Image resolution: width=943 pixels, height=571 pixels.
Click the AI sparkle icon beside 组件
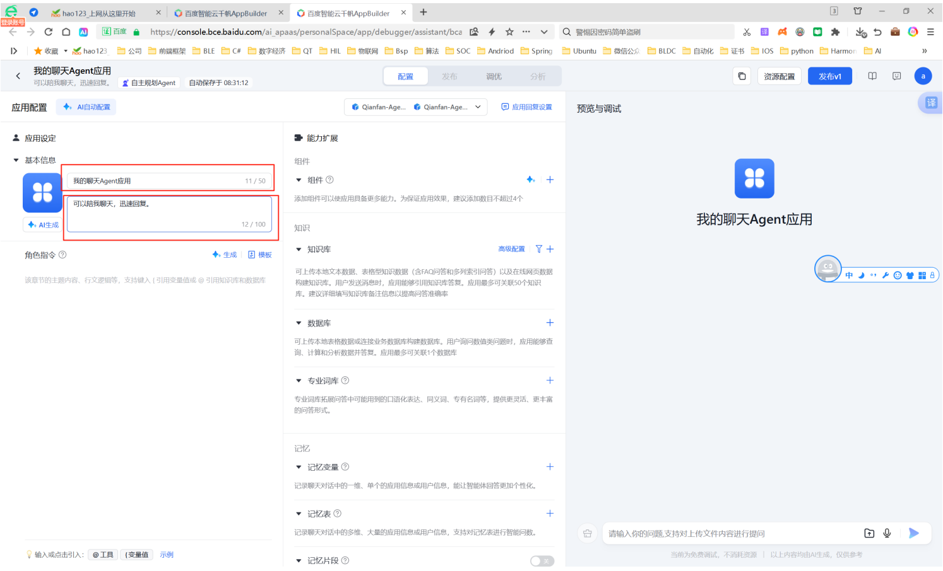531,180
